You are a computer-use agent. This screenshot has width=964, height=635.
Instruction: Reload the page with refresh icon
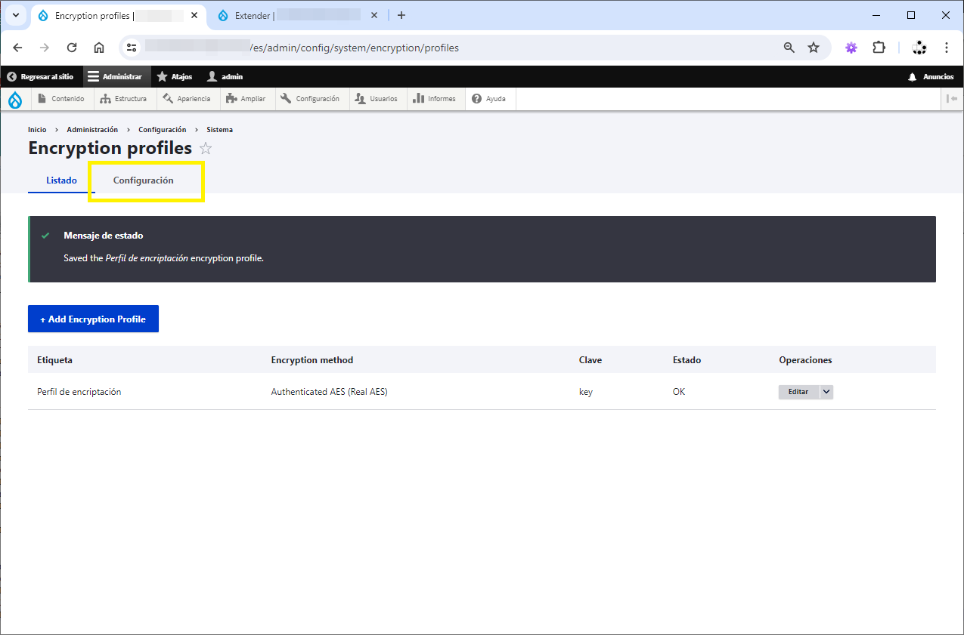point(72,48)
